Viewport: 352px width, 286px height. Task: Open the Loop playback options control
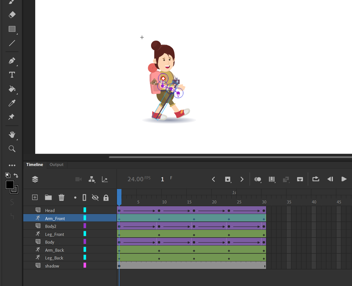click(x=315, y=179)
